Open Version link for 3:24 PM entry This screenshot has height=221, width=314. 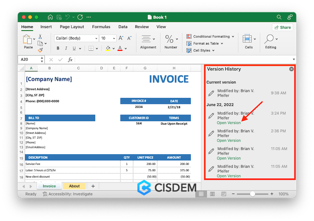229,123
